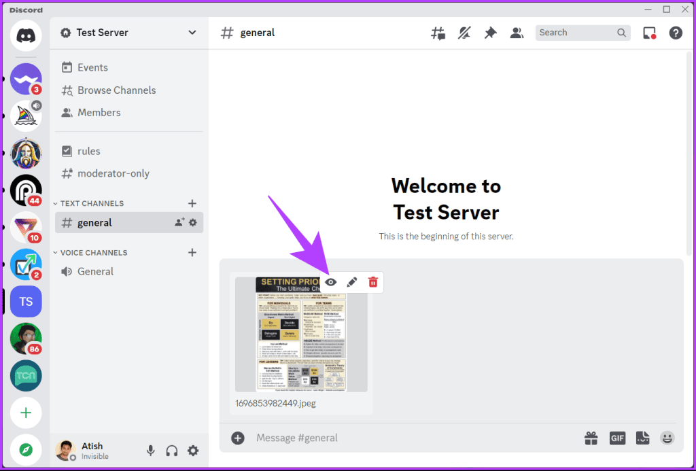Open the Threads panel for #general
This screenshot has width=696, height=471.
tap(438, 32)
